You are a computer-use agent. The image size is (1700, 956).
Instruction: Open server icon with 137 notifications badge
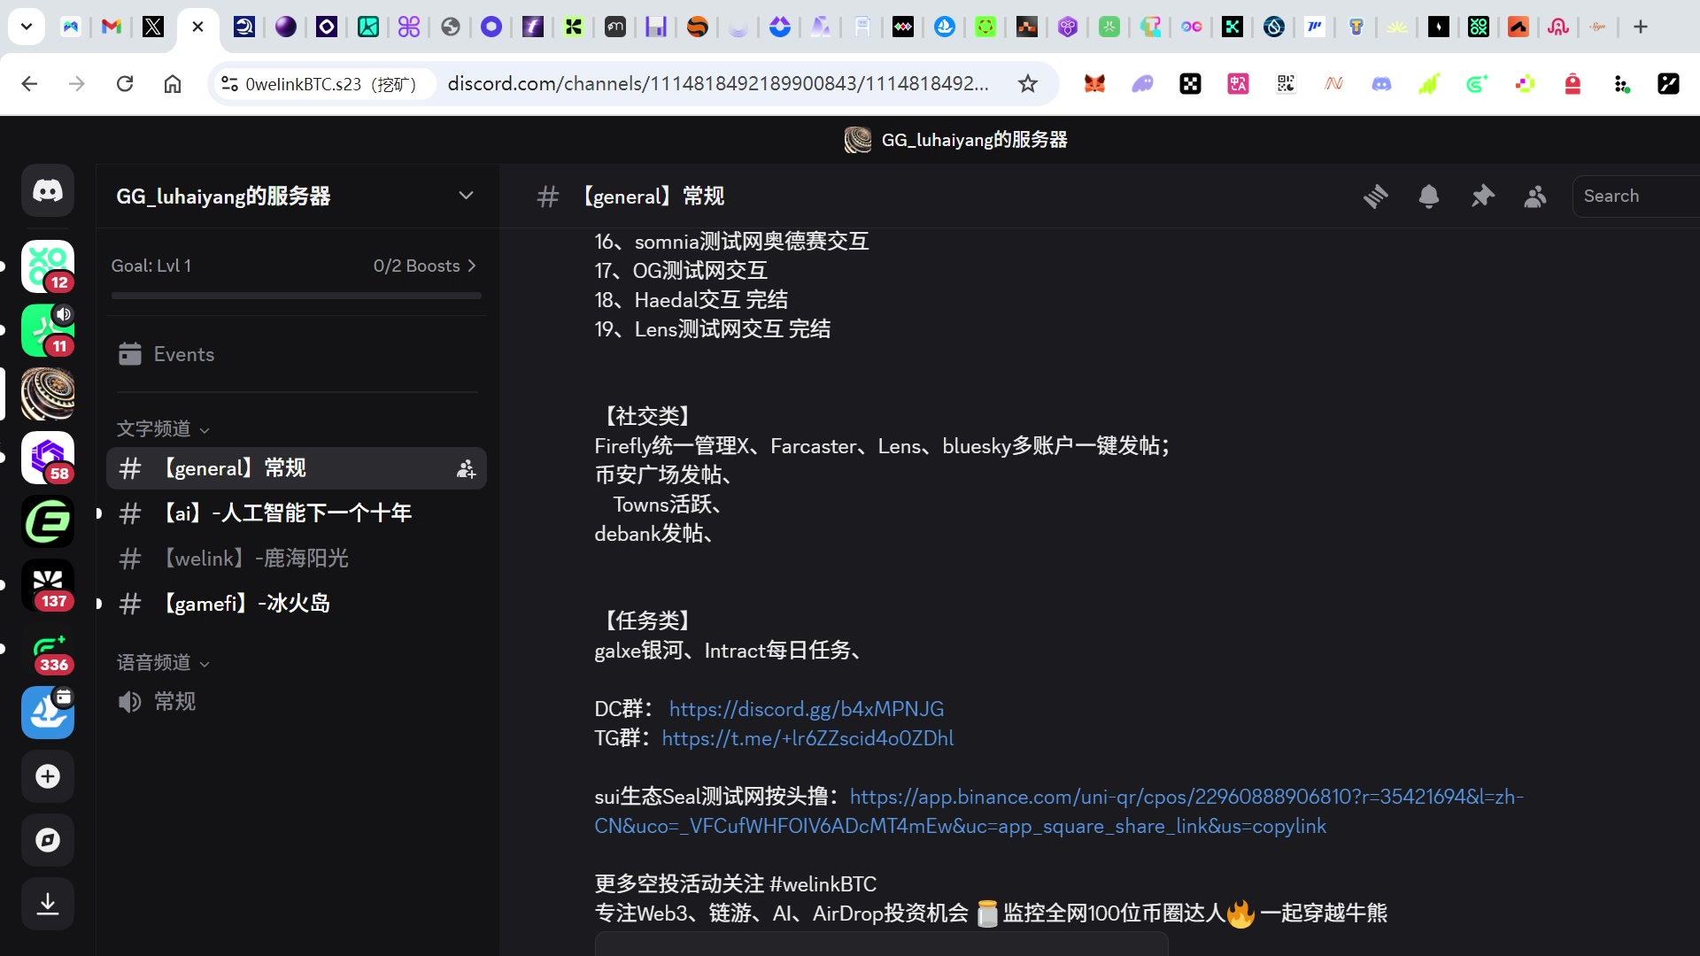click(x=48, y=585)
